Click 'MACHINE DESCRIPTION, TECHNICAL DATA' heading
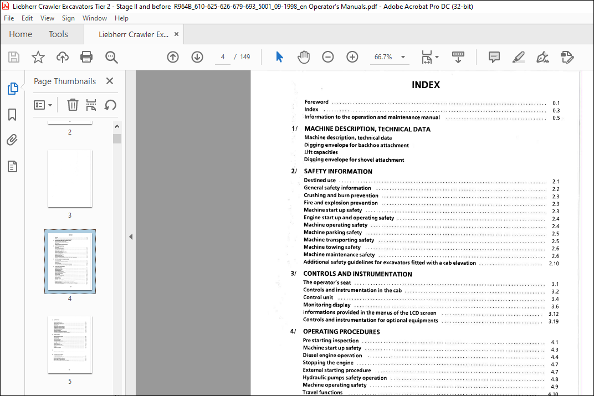Viewport: 594px width, 396px height. point(367,129)
